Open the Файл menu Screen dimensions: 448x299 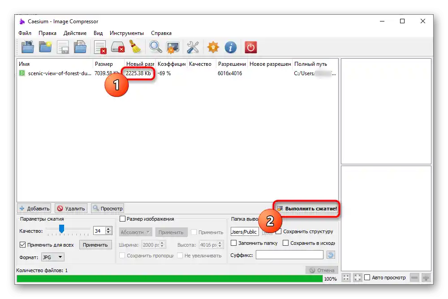(x=25, y=33)
